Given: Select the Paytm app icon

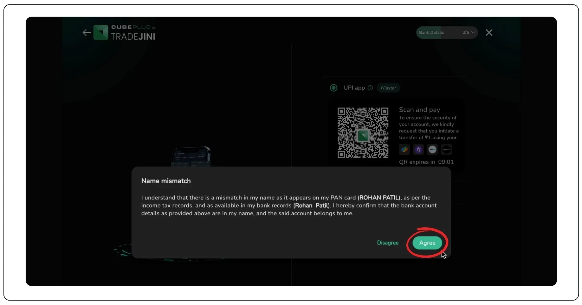Looking at the screenshot, I should coord(432,149).
